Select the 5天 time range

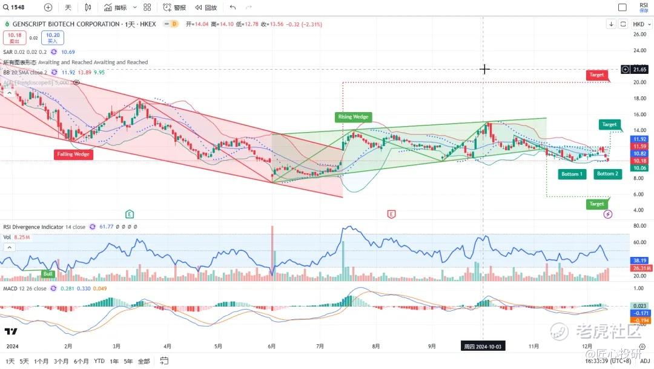pos(24,361)
